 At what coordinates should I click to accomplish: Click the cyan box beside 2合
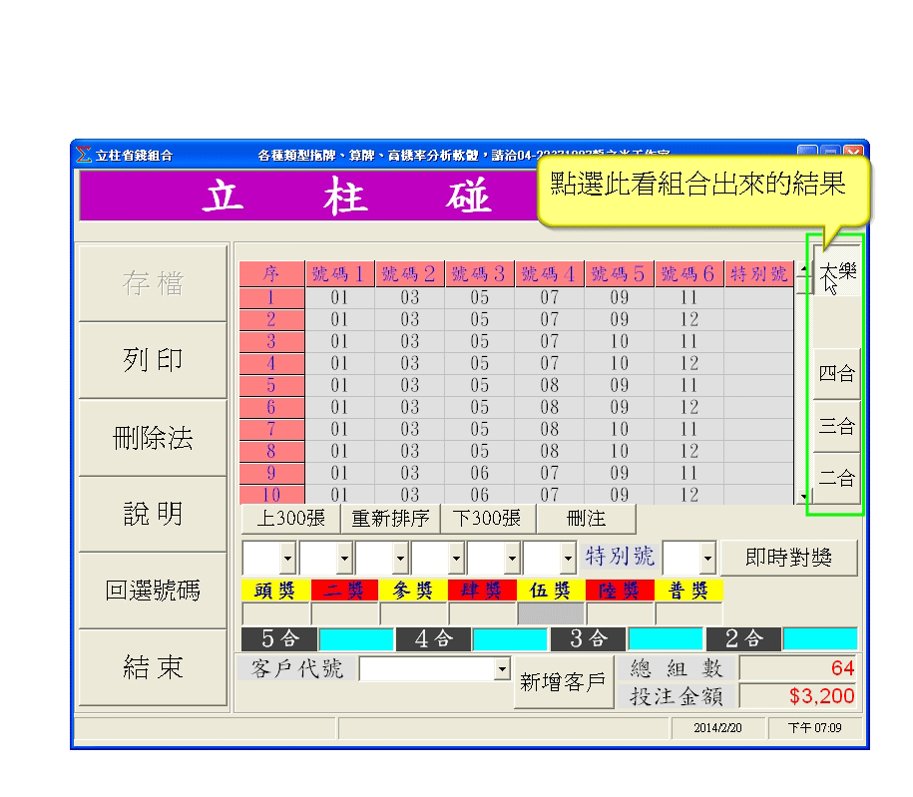(x=820, y=638)
